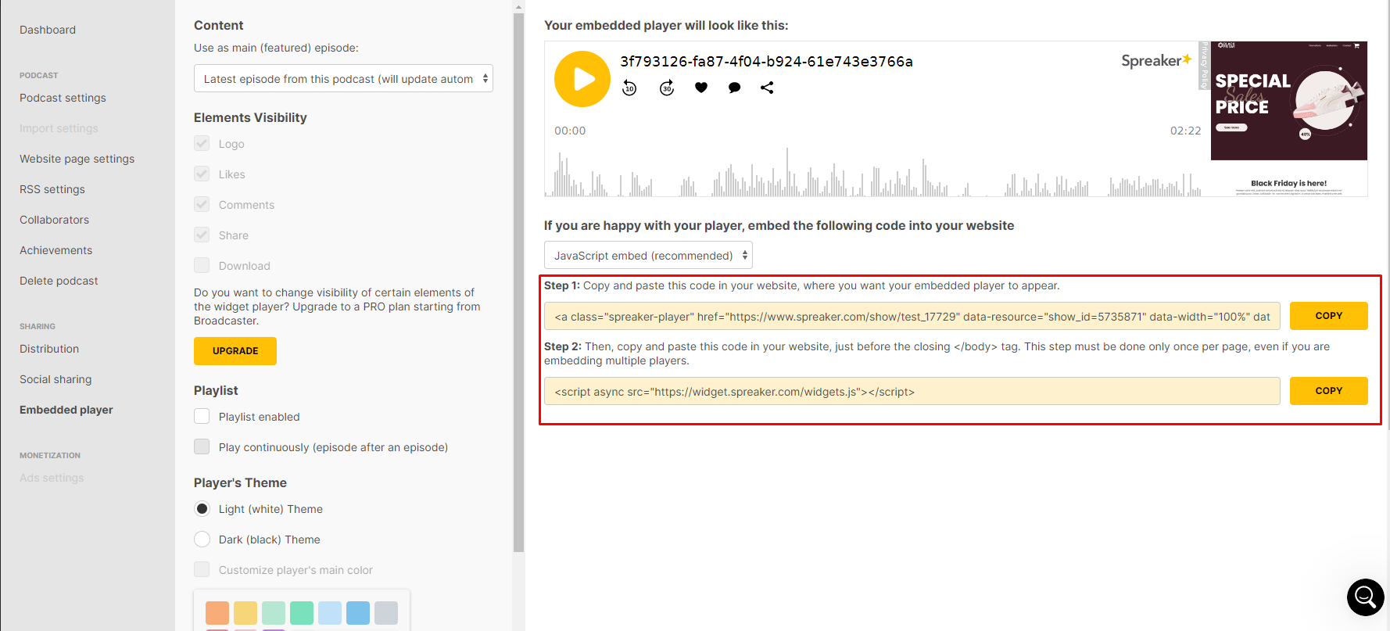This screenshot has width=1390, height=631.
Task: Open the chat support bubble icon
Action: click(x=1365, y=597)
